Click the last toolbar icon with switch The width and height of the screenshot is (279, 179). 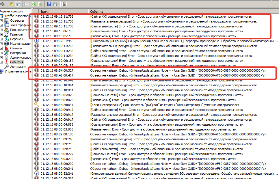click(65, 4)
